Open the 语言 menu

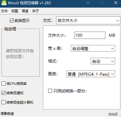pyautogui.click(x=25, y=11)
